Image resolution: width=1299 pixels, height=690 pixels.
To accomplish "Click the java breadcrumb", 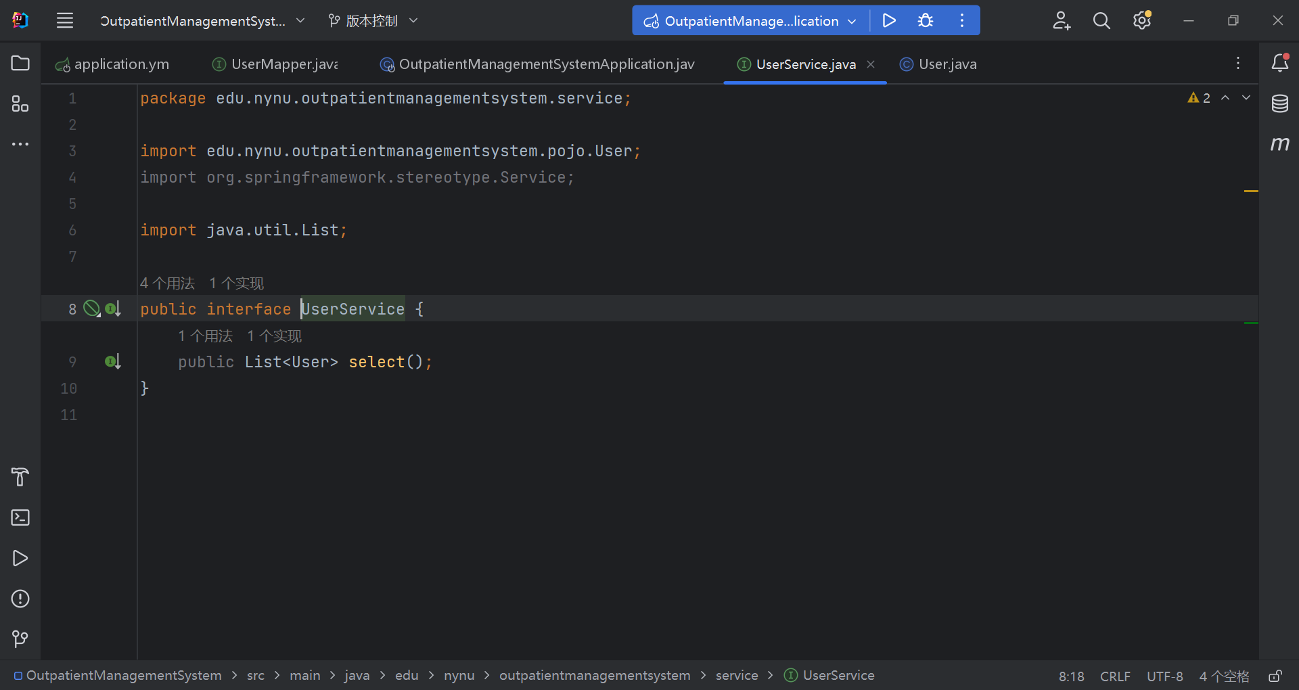I will pyautogui.click(x=357, y=676).
